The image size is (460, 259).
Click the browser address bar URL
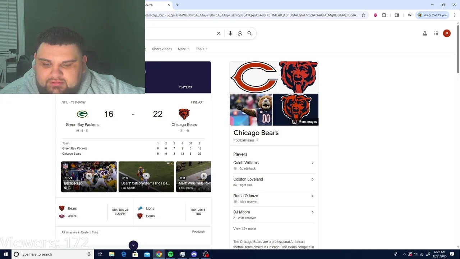tap(252, 15)
